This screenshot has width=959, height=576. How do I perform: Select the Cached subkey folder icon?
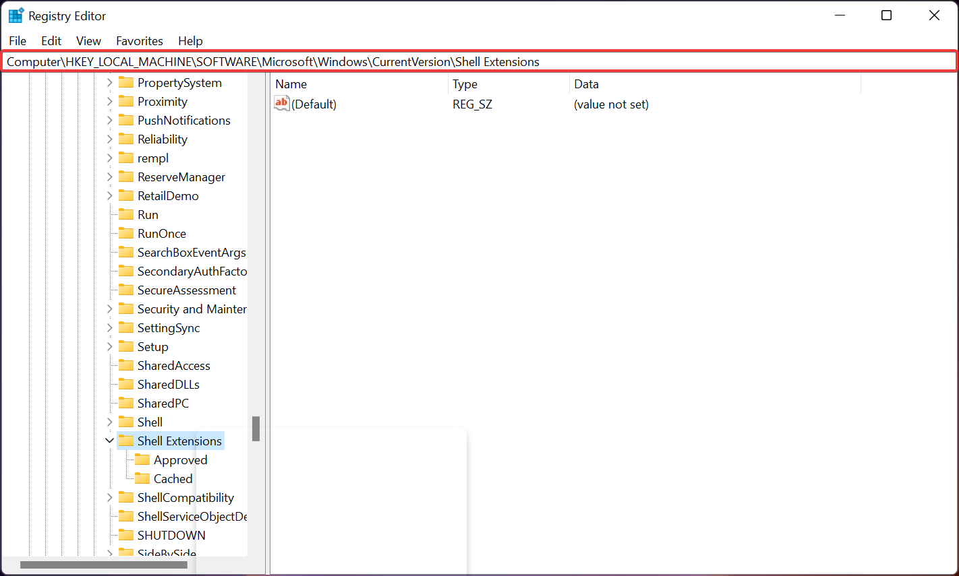tap(142, 478)
